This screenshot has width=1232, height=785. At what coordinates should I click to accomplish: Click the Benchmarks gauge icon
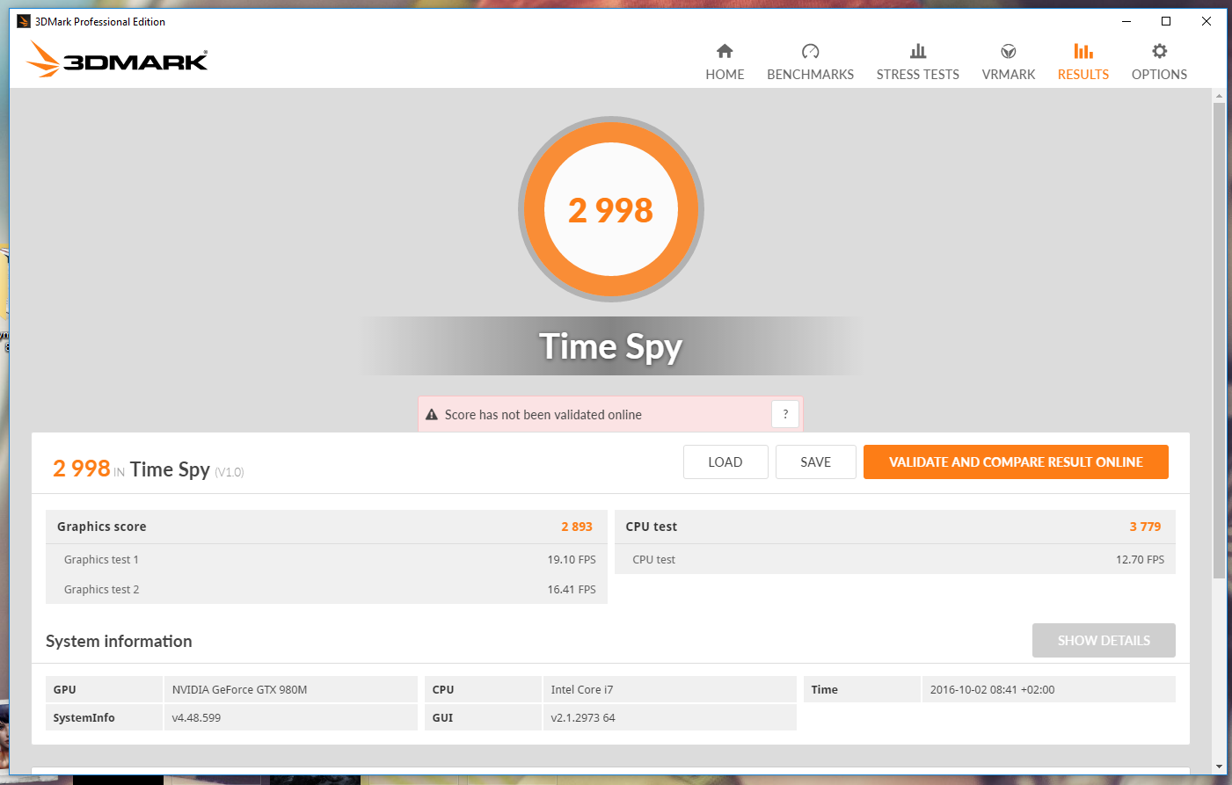click(x=811, y=51)
